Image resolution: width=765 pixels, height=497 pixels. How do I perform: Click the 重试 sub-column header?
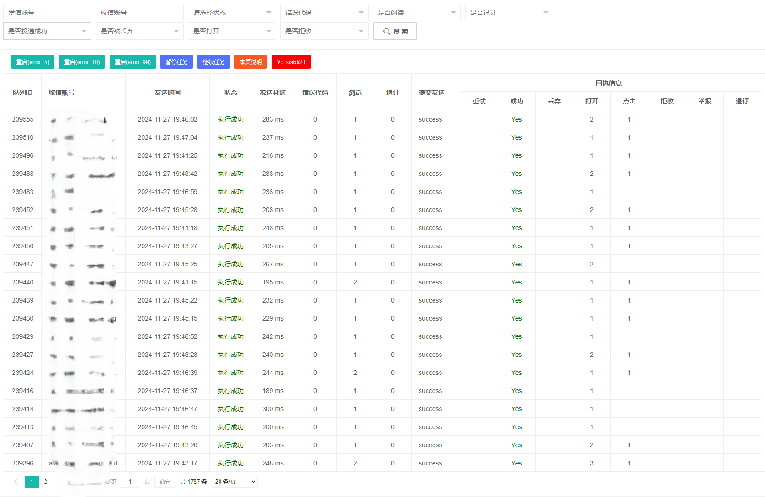(x=479, y=101)
